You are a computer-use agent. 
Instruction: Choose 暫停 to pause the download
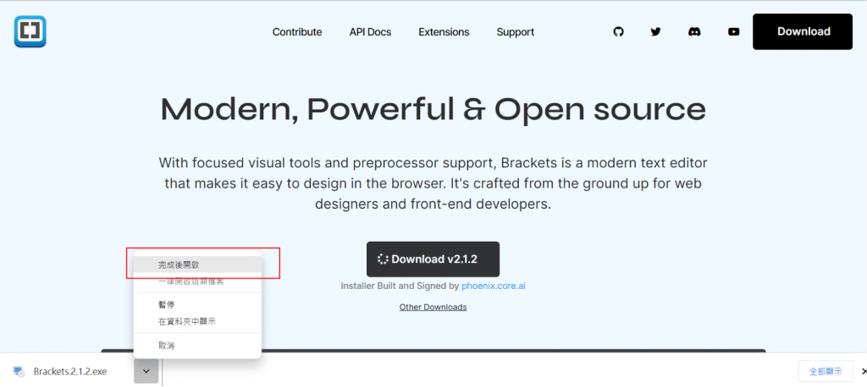pyautogui.click(x=197, y=305)
